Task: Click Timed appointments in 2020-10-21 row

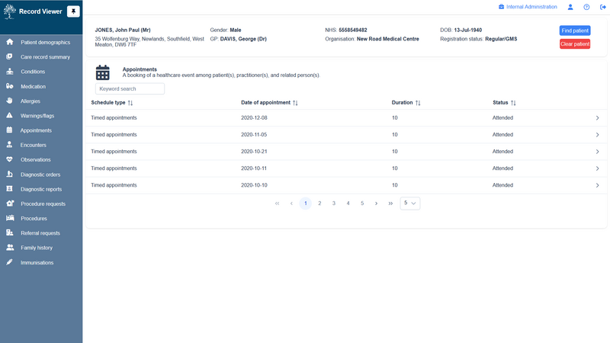Action: point(114,151)
